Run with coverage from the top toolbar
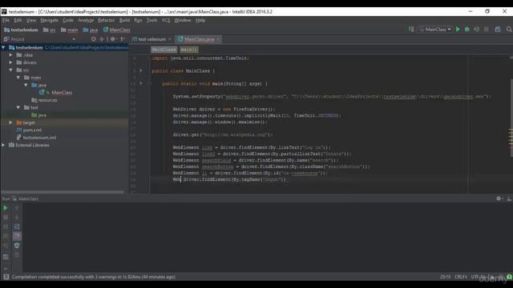 477,30
